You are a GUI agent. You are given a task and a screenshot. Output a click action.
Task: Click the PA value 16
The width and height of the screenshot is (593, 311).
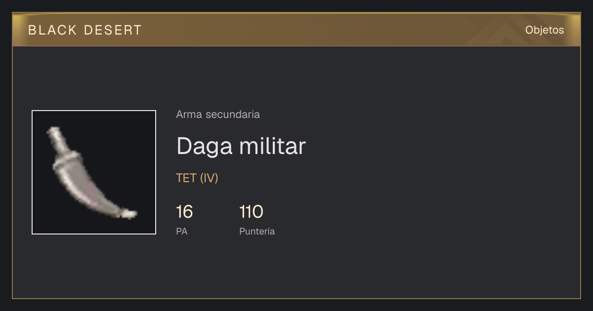(x=184, y=212)
